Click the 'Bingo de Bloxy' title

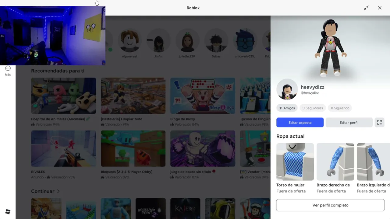point(183,119)
